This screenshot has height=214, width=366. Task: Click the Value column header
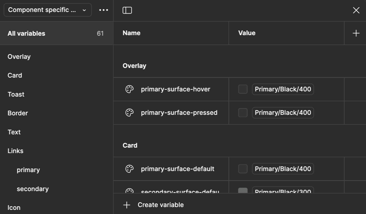[x=247, y=33]
